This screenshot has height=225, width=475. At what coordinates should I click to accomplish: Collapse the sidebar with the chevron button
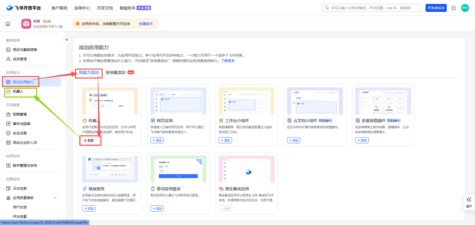click(67, 39)
